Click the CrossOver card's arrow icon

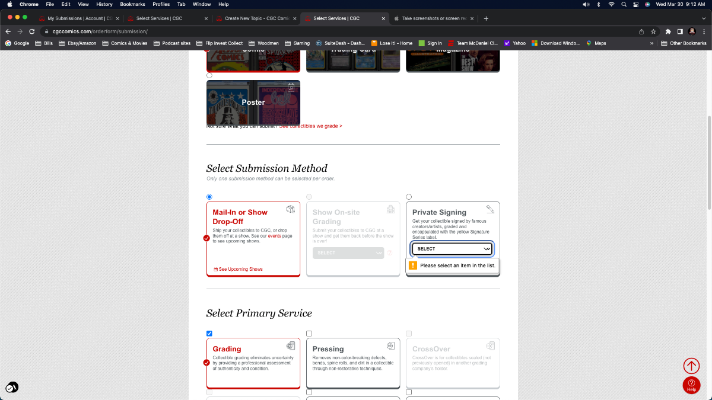pyautogui.click(x=491, y=346)
